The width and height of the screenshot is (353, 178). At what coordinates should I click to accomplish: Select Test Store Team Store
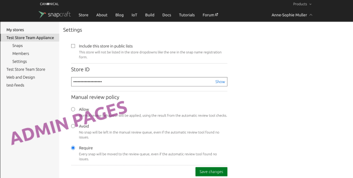pyautogui.click(x=25, y=69)
